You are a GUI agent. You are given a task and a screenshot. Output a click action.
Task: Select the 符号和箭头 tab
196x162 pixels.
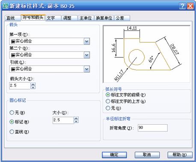click(x=33, y=18)
